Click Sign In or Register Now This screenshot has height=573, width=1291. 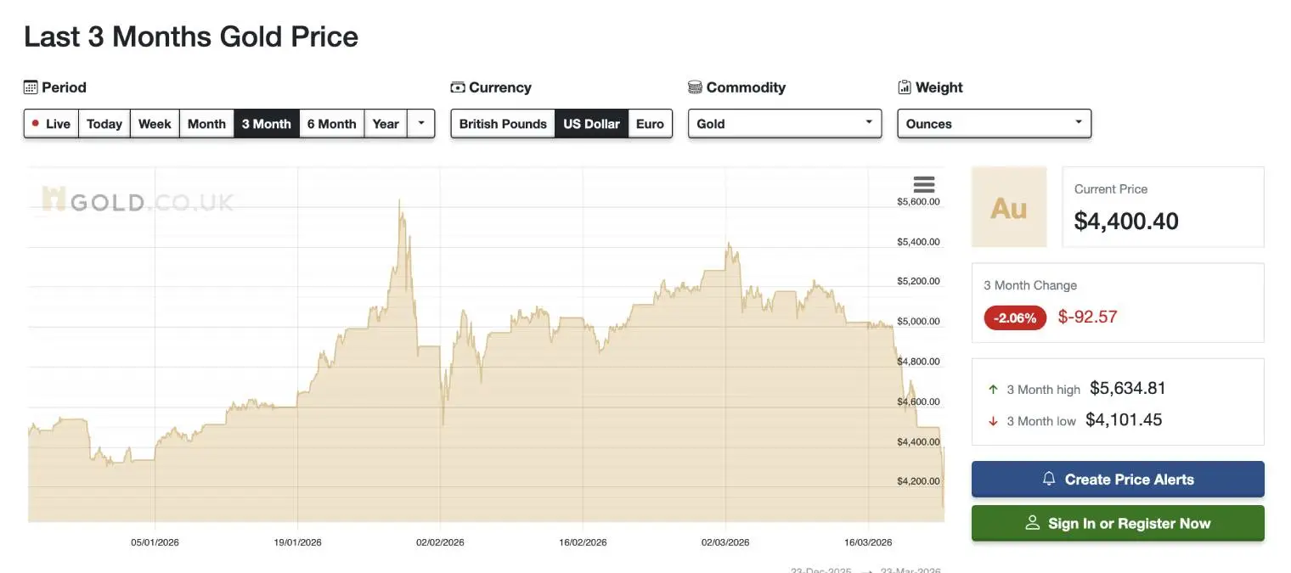tap(1118, 523)
